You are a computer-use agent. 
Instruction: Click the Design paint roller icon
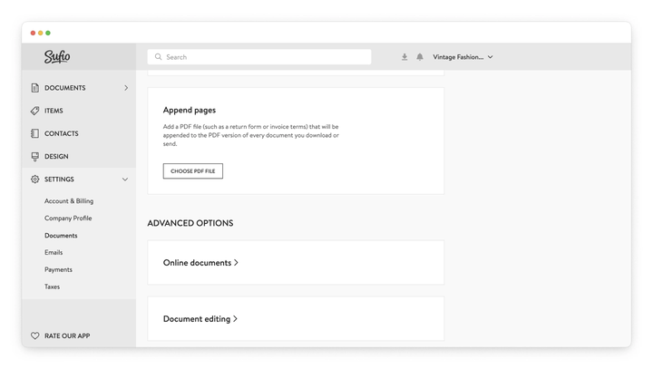(35, 157)
